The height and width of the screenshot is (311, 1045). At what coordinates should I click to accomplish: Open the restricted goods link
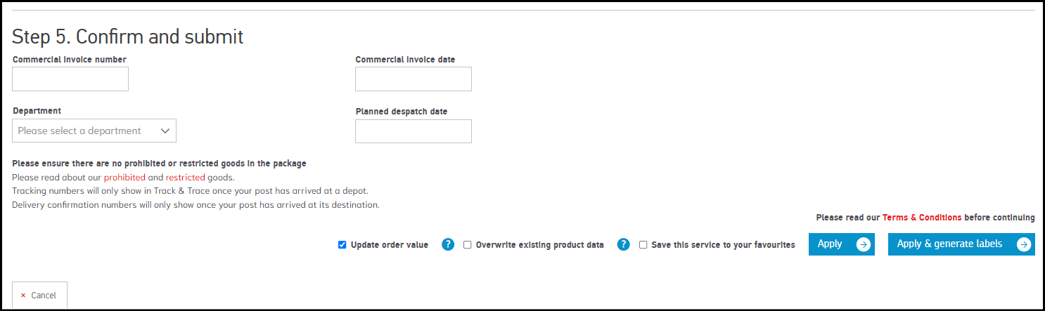(185, 178)
